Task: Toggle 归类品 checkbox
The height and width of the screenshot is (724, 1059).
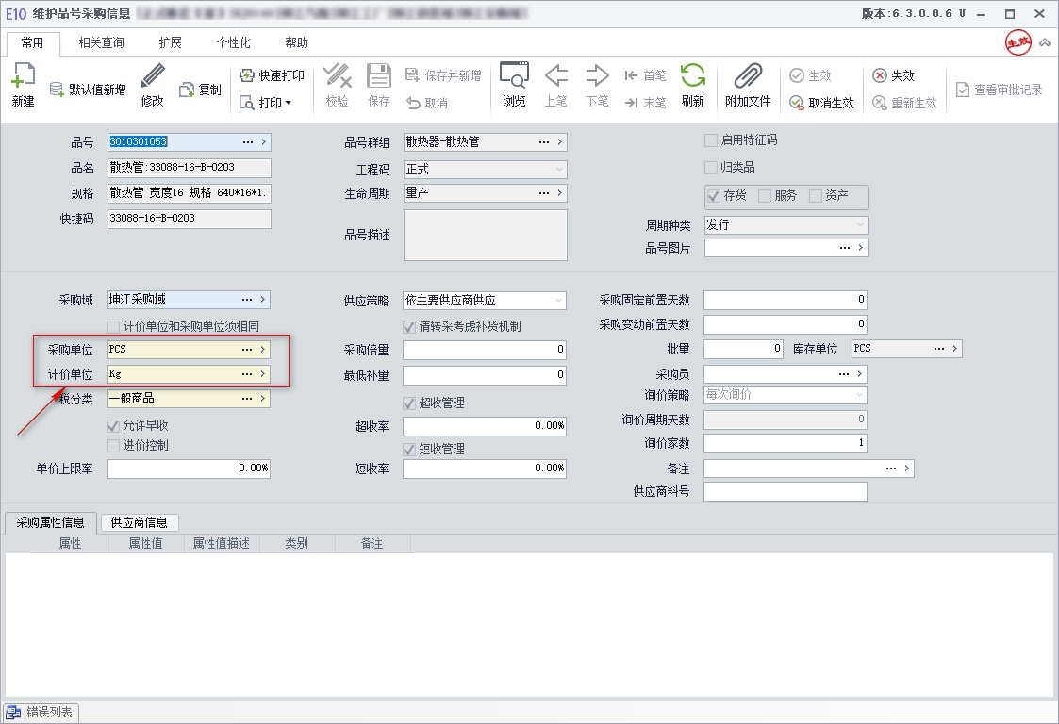Action: pyautogui.click(x=710, y=167)
